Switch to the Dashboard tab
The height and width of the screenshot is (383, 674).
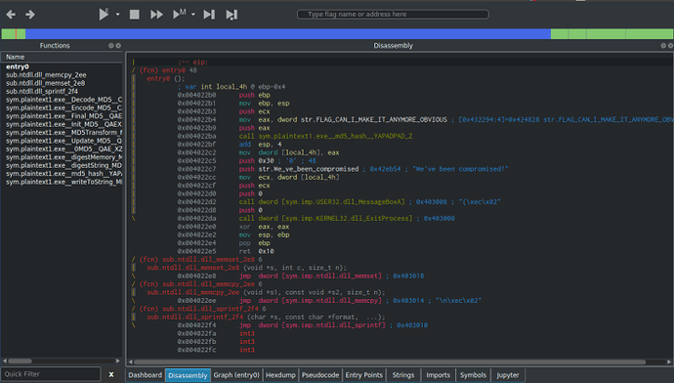145,375
